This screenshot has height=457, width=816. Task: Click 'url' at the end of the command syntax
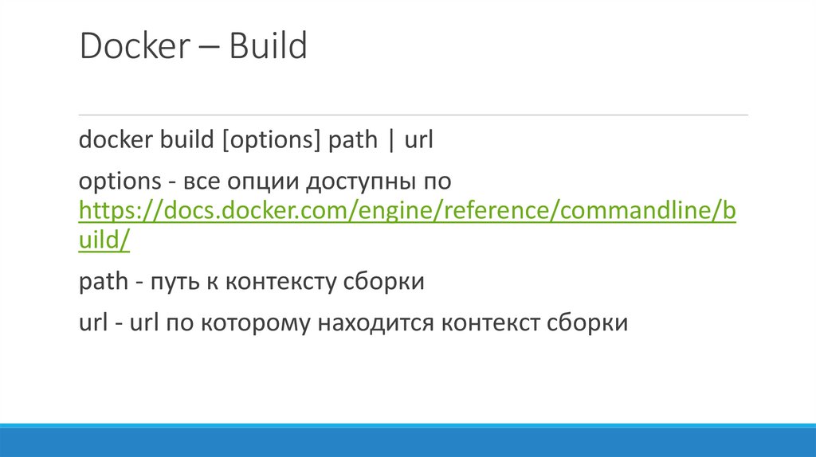[418, 140]
